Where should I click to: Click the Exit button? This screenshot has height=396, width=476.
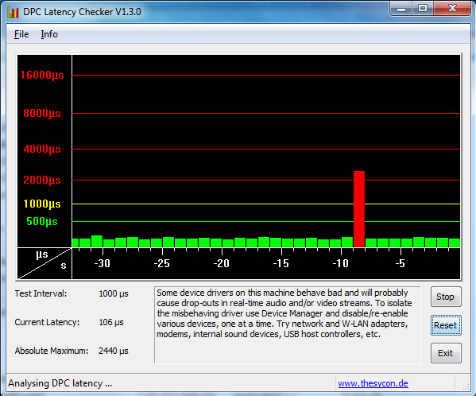click(x=446, y=353)
